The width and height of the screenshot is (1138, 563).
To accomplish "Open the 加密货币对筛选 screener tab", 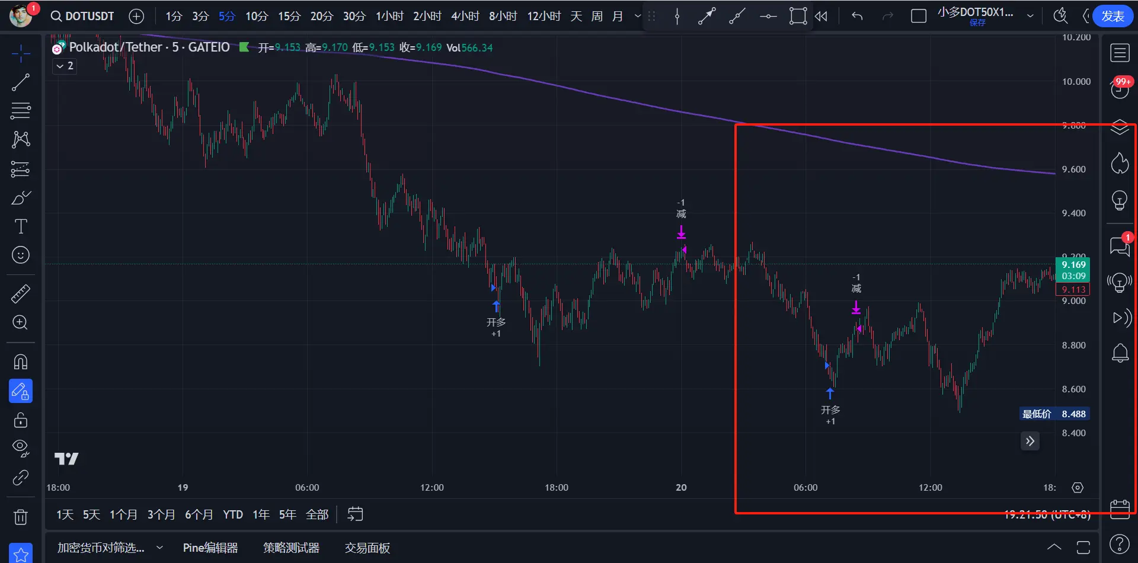I will [101, 548].
